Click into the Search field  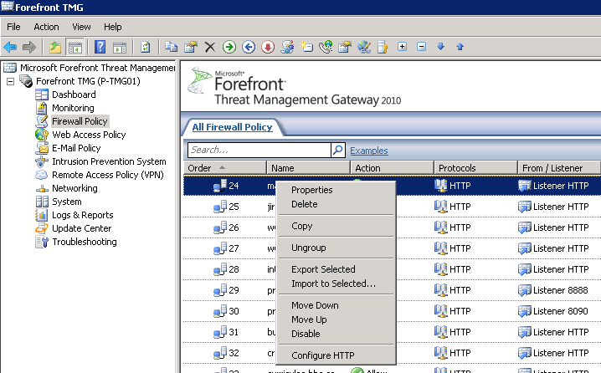coord(259,150)
